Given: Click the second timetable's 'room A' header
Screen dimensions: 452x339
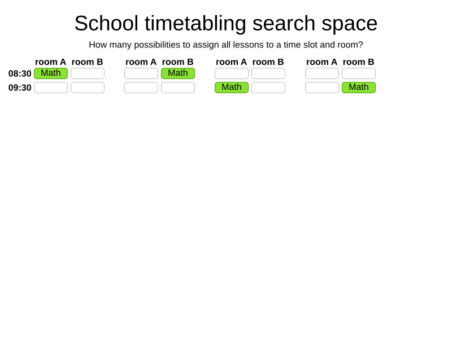Looking at the screenshot, I should [141, 62].
